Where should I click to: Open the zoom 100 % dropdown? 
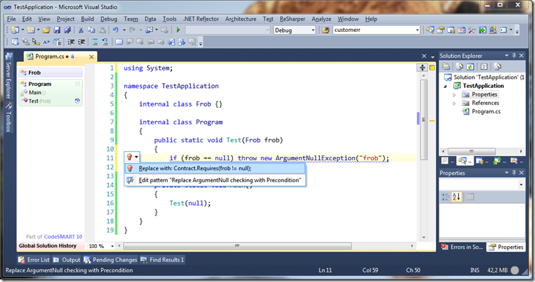[x=112, y=246]
